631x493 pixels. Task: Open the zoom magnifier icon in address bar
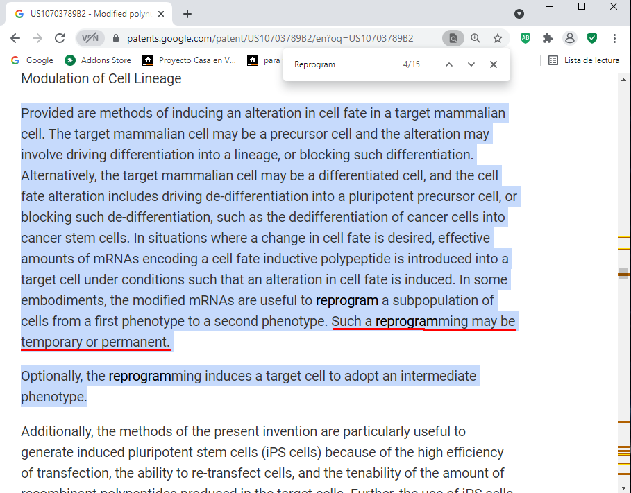click(x=476, y=39)
